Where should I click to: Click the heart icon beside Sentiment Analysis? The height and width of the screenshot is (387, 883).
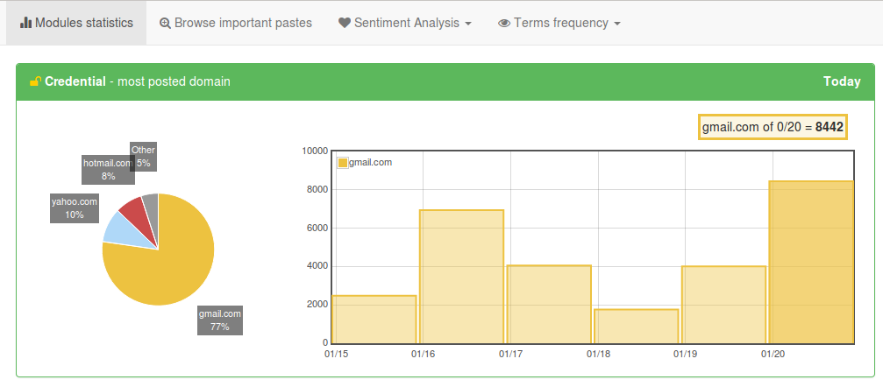pyautogui.click(x=344, y=23)
